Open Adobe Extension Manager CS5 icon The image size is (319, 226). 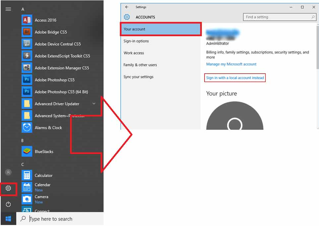(27, 68)
